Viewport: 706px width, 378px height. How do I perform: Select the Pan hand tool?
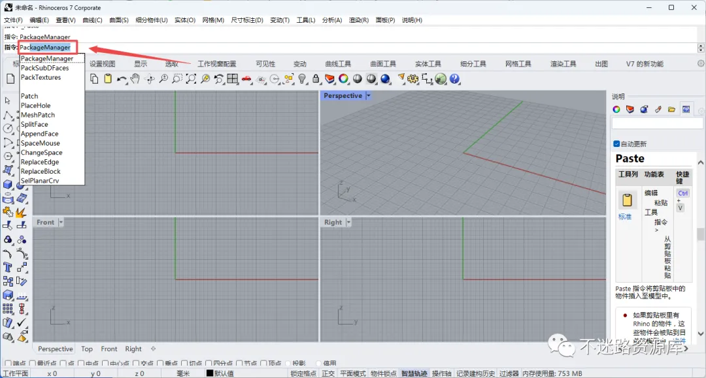pos(135,79)
